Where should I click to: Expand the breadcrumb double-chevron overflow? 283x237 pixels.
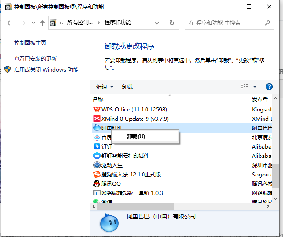[61, 23]
